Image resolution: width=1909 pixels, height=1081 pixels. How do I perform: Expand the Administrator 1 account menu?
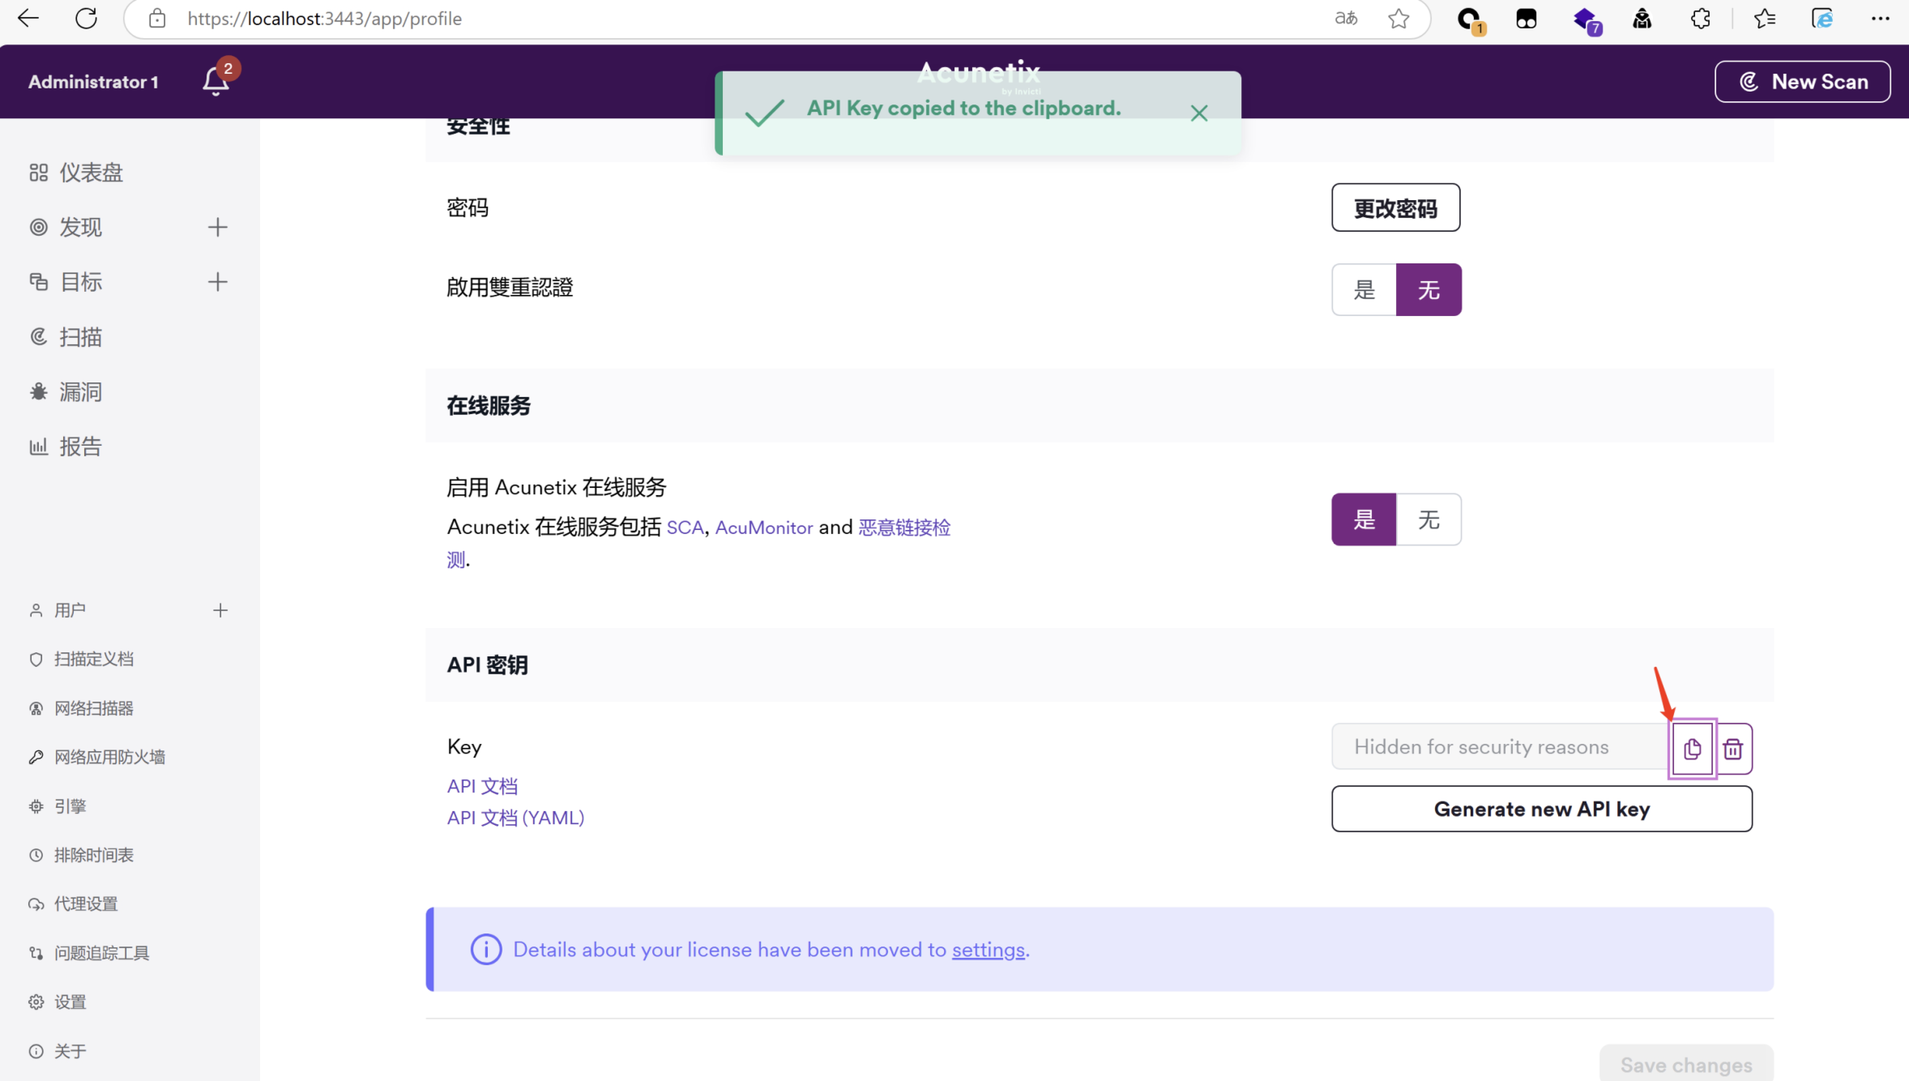click(93, 82)
